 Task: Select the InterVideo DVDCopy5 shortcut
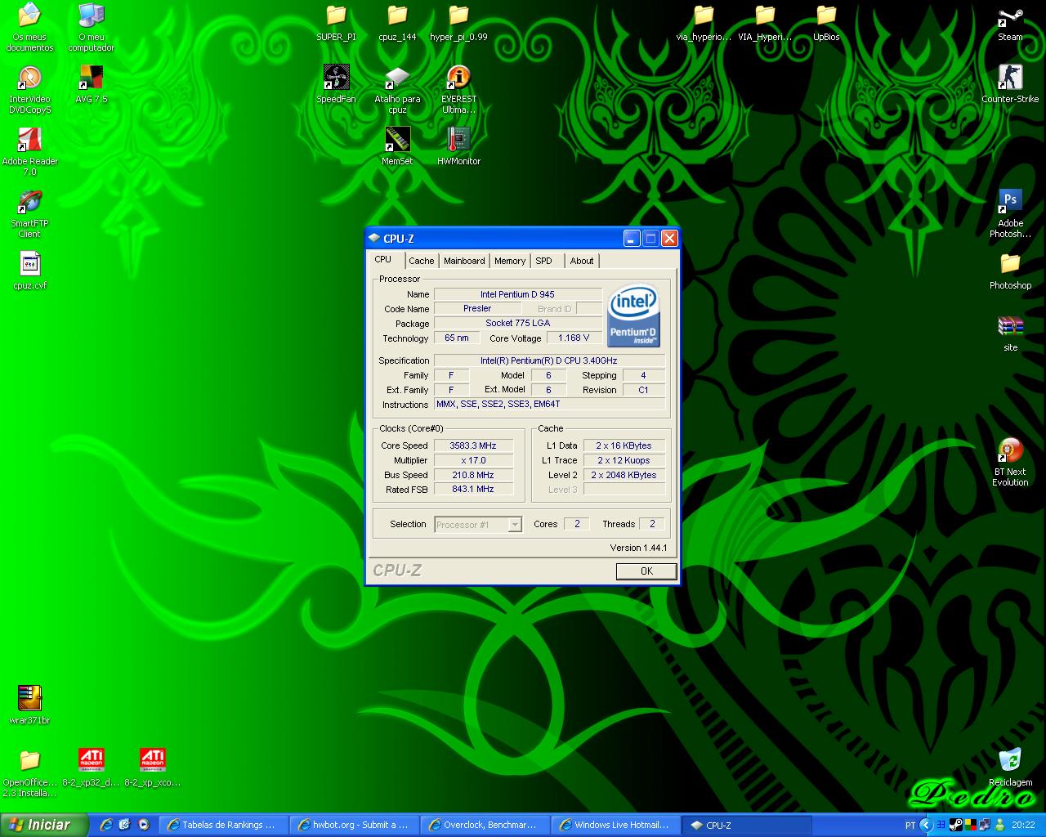(29, 90)
